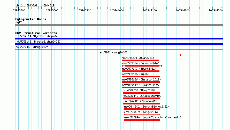Click ruler position label 103944100

point(150,10)
